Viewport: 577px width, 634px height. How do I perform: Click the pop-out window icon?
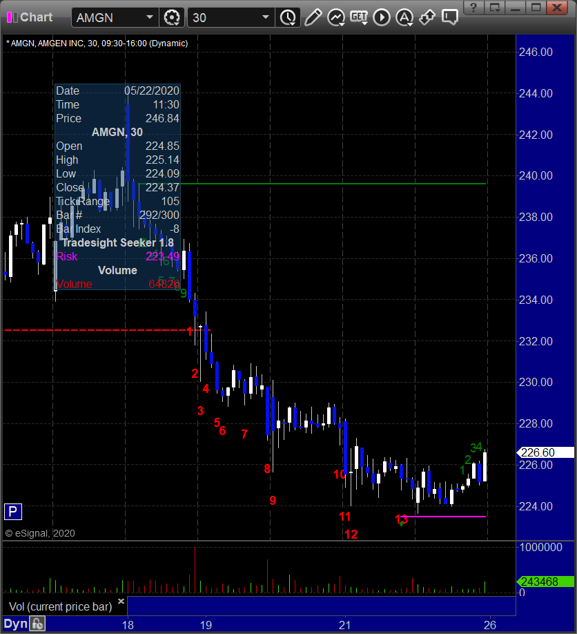pos(495,8)
